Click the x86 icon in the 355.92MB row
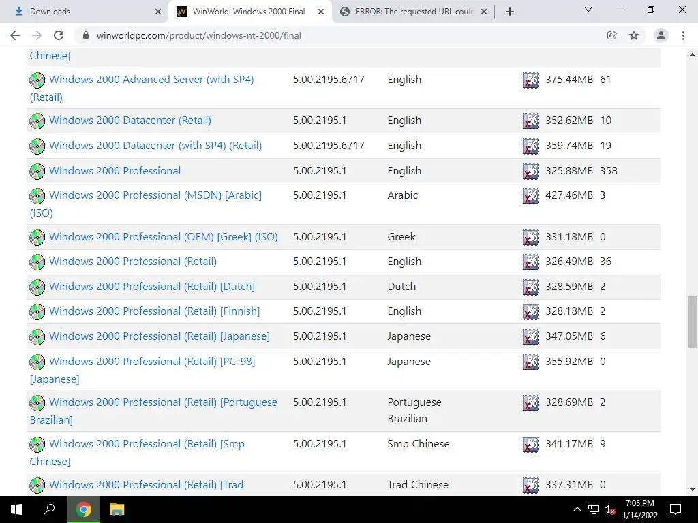Image resolution: width=698 pixels, height=523 pixels. point(530,362)
